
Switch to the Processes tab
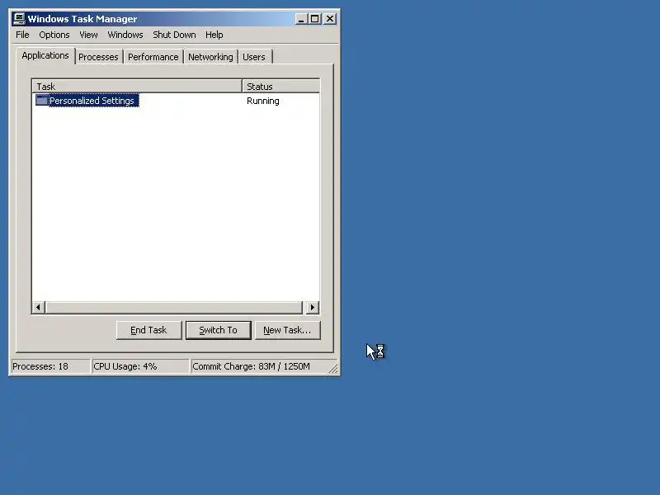click(98, 57)
